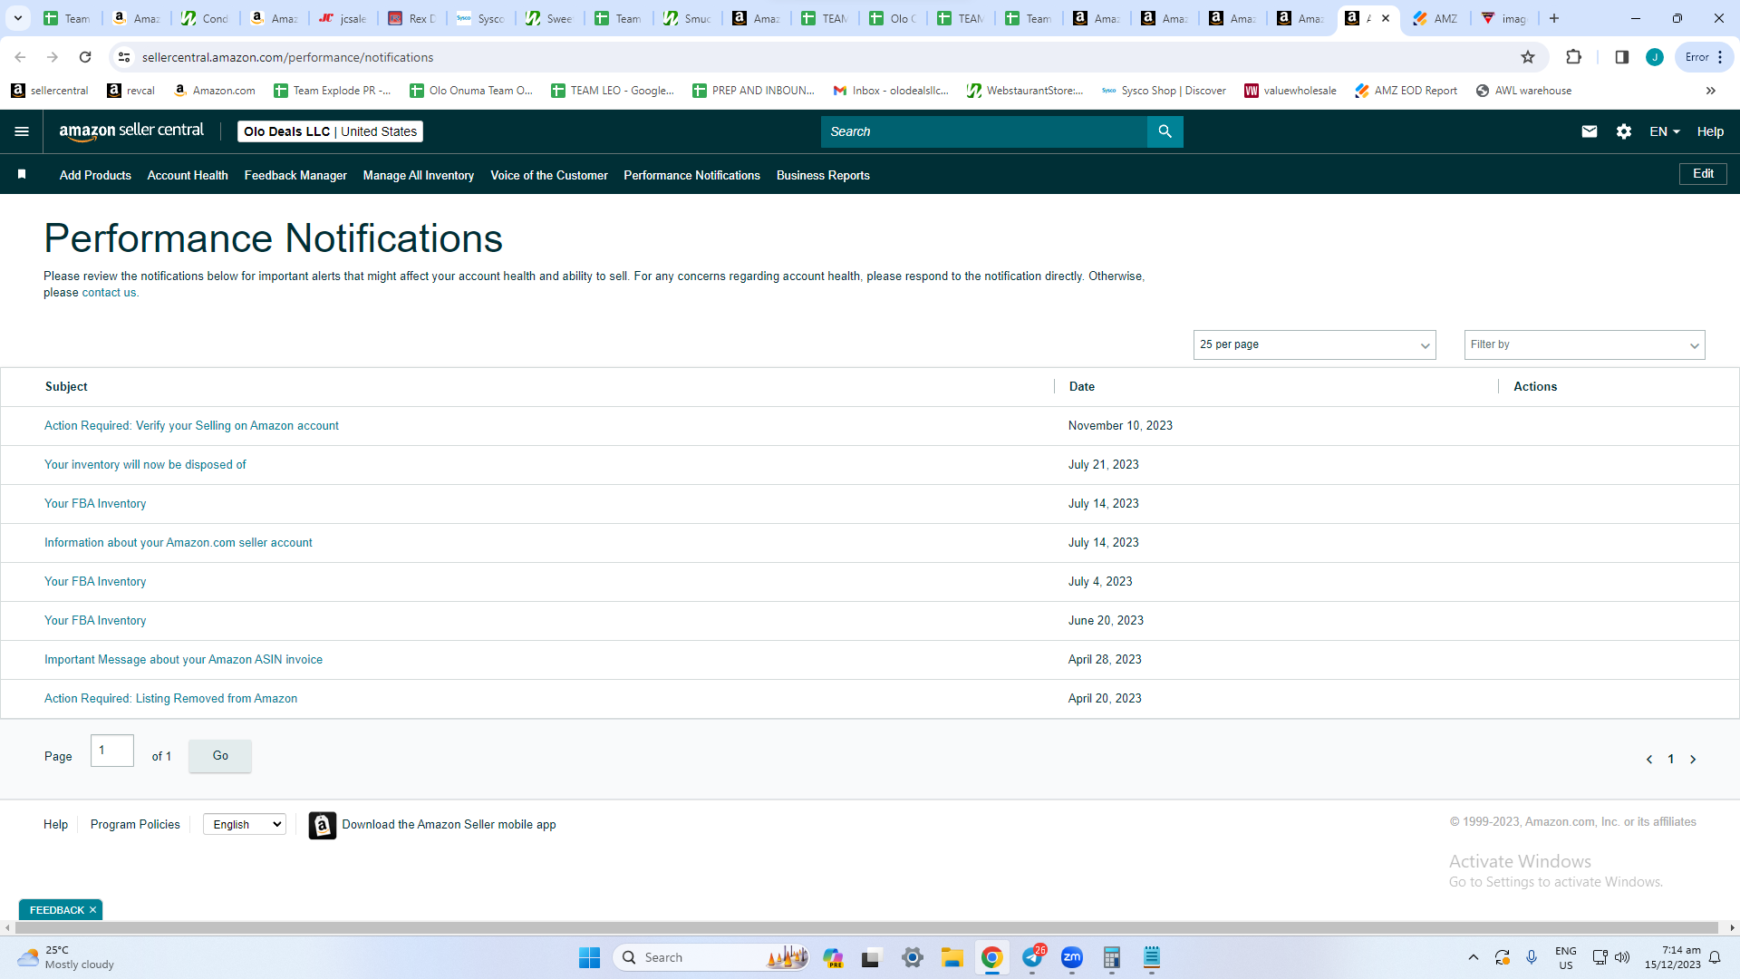Viewport: 1740px width, 979px height.
Task: Show hidden system tray icons
Action: (1474, 957)
